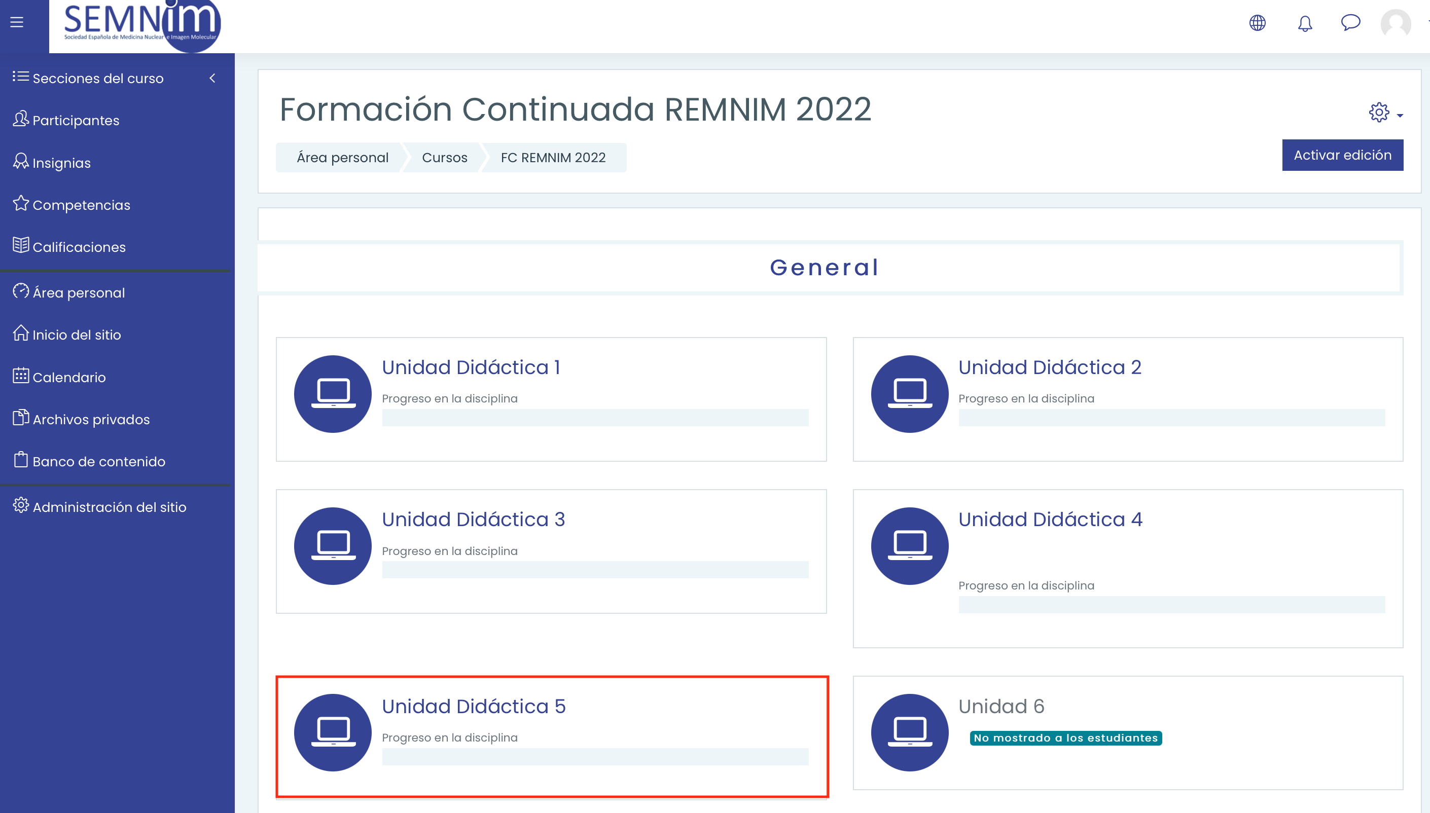Click the Inicio del sitio house icon
Screen dimensions: 1430x813
(21, 332)
